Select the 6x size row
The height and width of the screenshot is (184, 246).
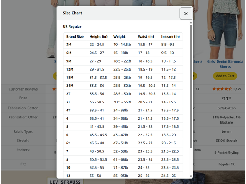tap(123, 143)
